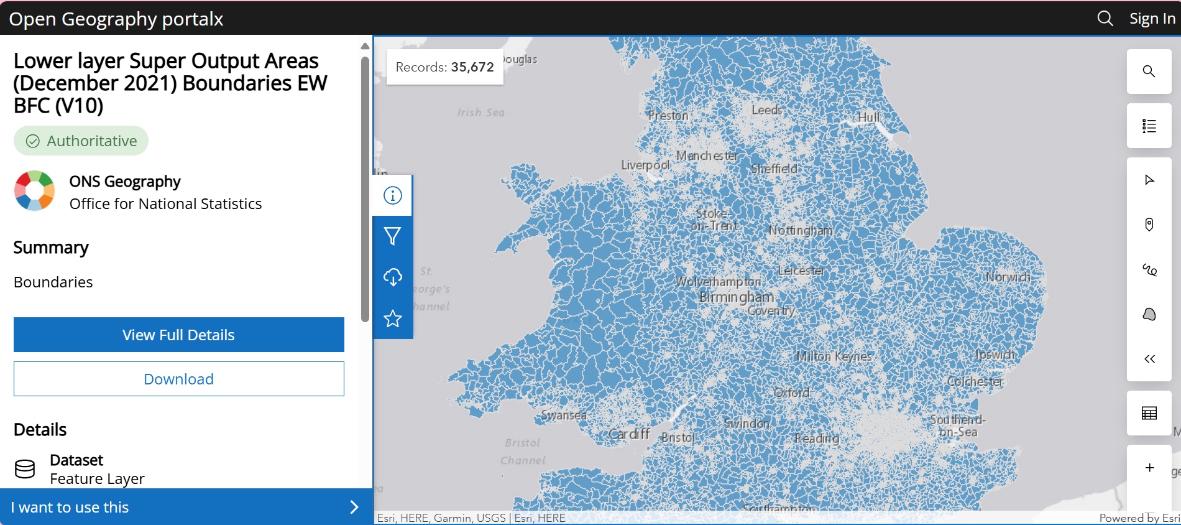Select the pointer selection tool
1181x525 pixels.
coord(1149,180)
